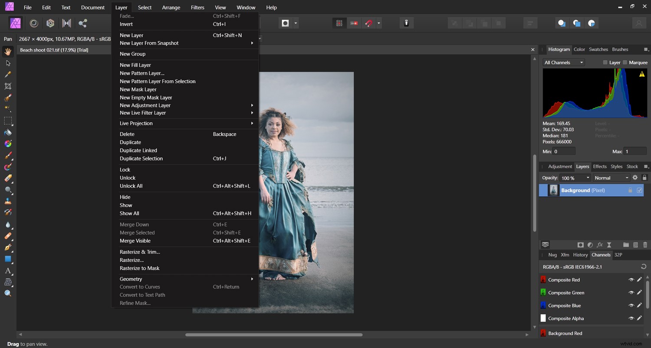Switch to the History tab

point(580,255)
